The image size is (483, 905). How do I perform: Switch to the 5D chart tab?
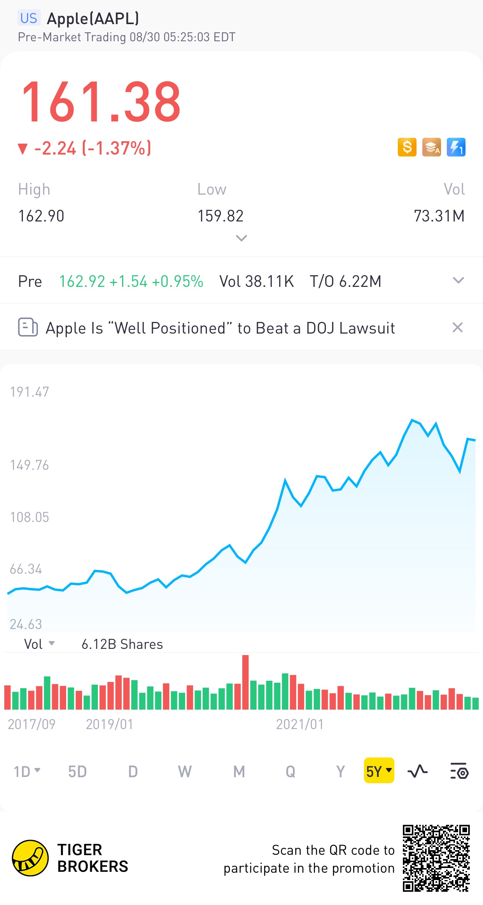point(77,771)
